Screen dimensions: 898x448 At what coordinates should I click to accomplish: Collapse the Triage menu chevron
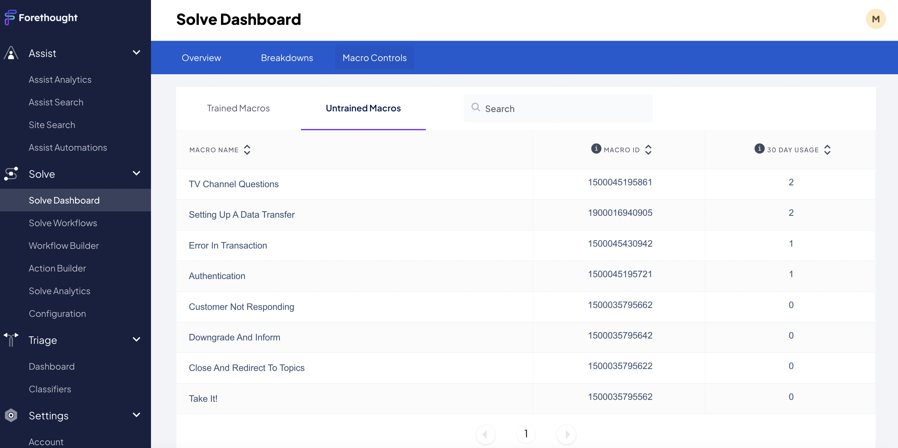tap(137, 339)
